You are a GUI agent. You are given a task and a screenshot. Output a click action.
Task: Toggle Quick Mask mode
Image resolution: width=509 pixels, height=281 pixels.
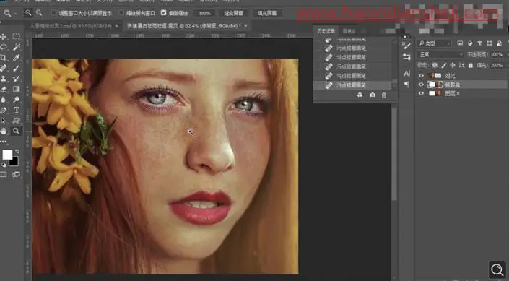(4, 175)
